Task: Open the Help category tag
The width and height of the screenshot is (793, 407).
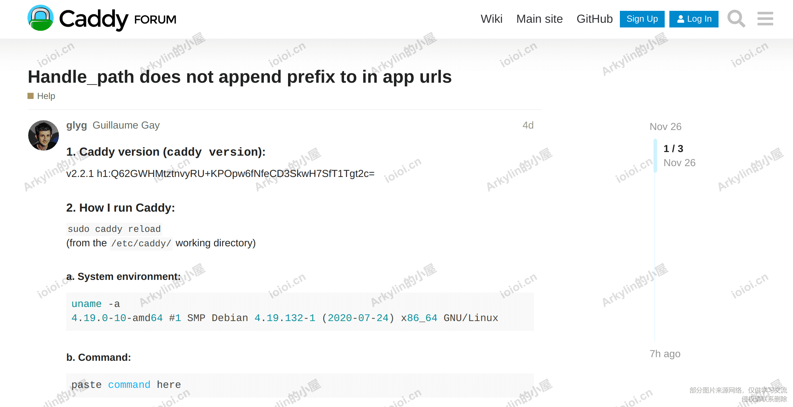Action: (x=42, y=96)
